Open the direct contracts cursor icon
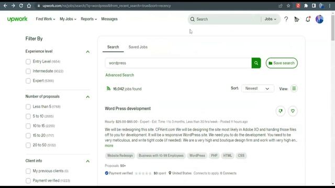Screen dimensions: 335x188 (x=297, y=19)
